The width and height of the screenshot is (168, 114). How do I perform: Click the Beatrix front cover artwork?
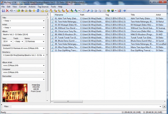pyautogui.click(x=15, y=93)
